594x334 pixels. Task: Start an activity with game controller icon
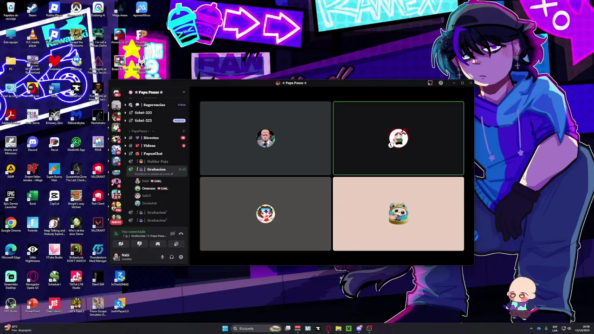click(x=158, y=244)
